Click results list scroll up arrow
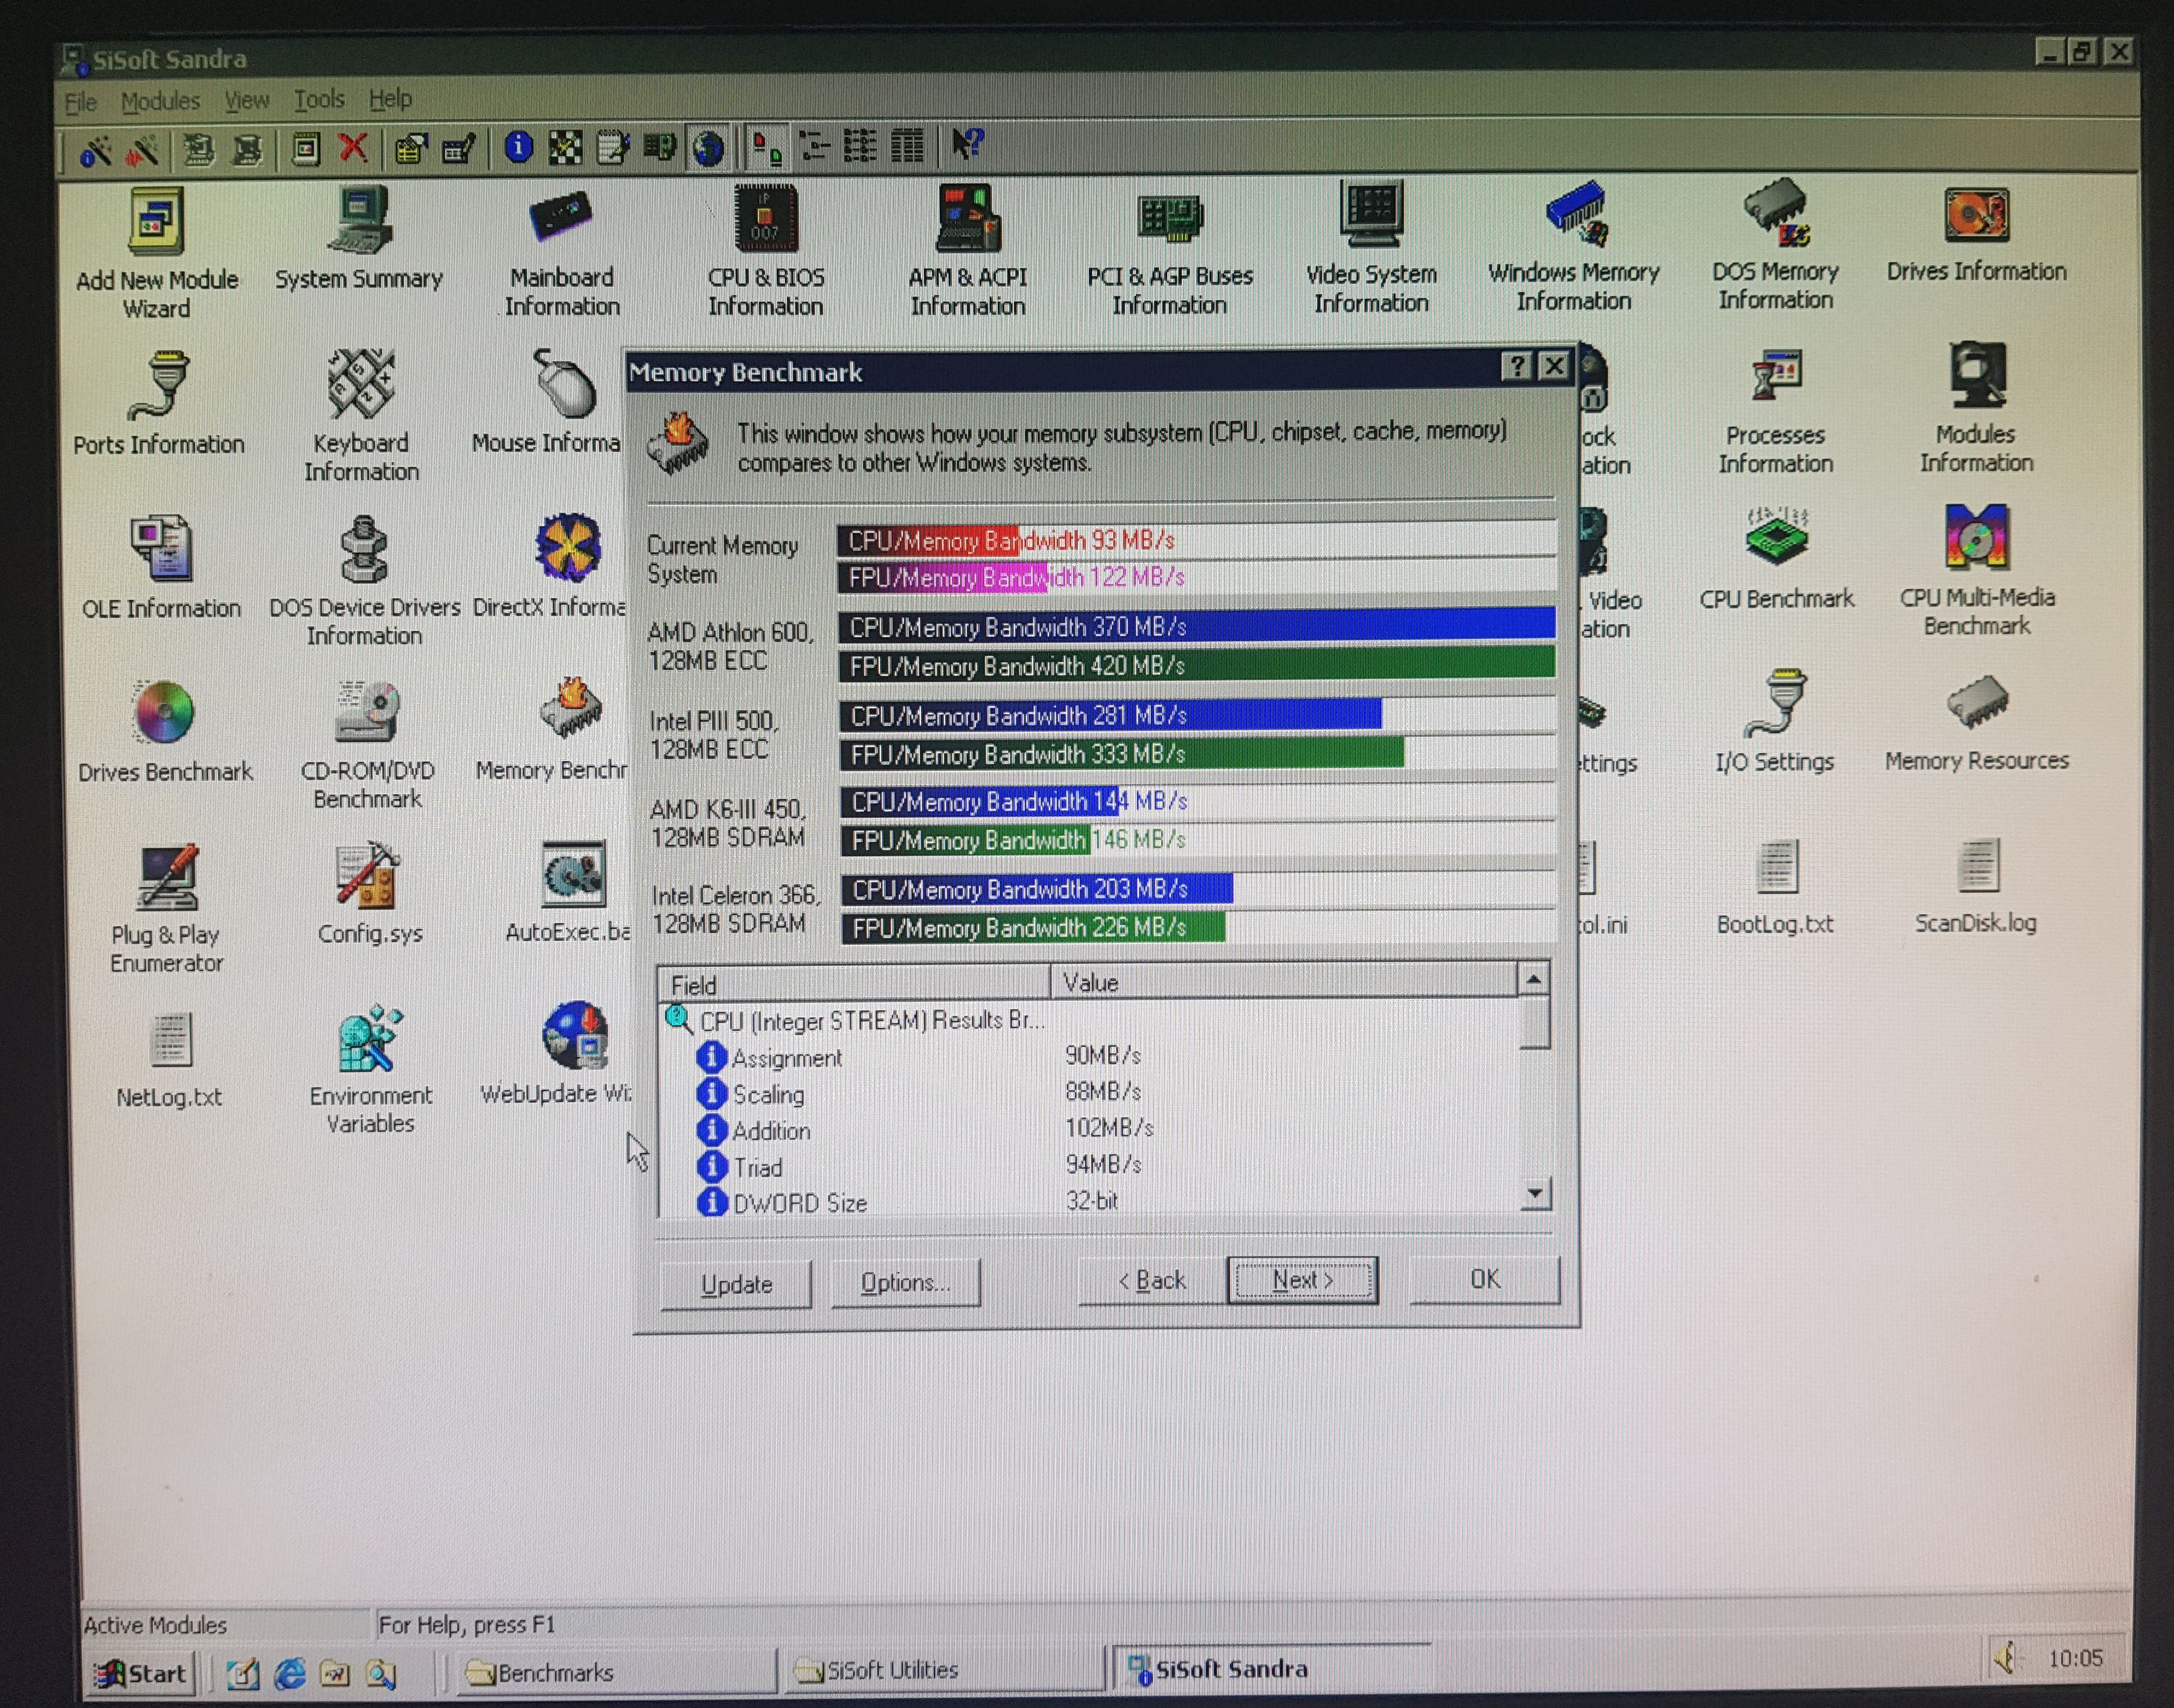The width and height of the screenshot is (2174, 1708). (x=1533, y=979)
